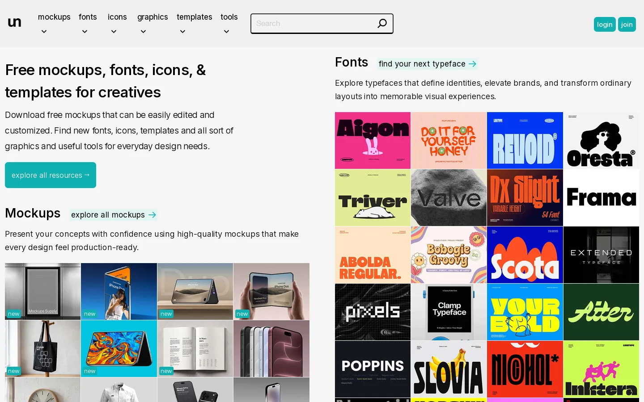644x402 pixels.
Task: Open the templates nav item
Action: [x=195, y=17]
